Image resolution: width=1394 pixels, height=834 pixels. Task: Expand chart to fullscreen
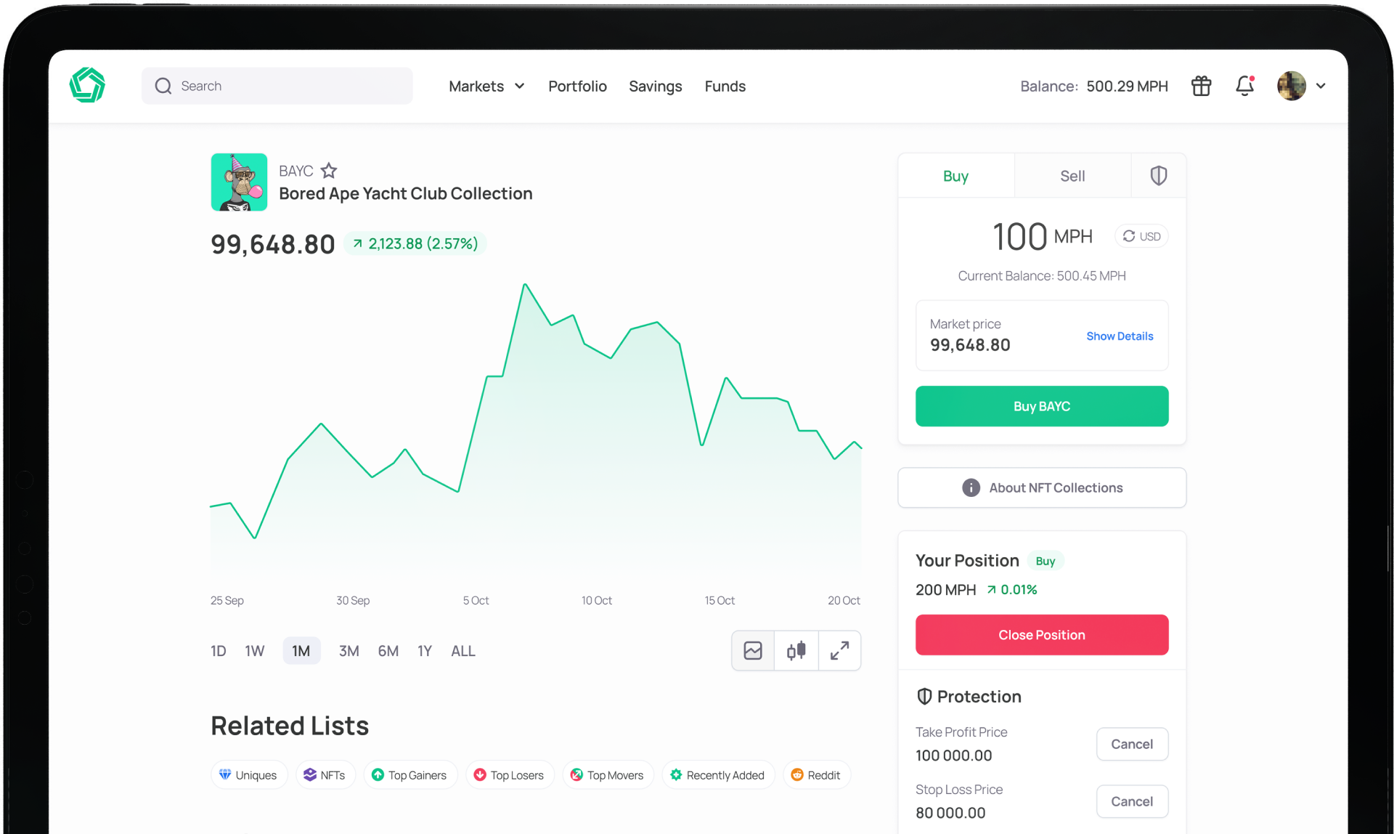pos(839,650)
